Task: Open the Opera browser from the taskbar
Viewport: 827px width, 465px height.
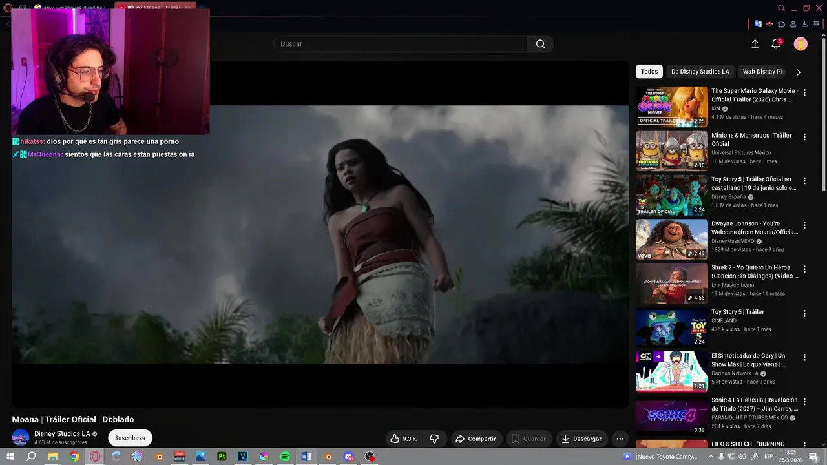Action: (x=96, y=457)
